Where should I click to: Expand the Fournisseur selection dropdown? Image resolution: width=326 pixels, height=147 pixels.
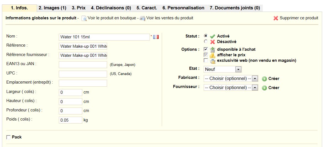click(231, 88)
